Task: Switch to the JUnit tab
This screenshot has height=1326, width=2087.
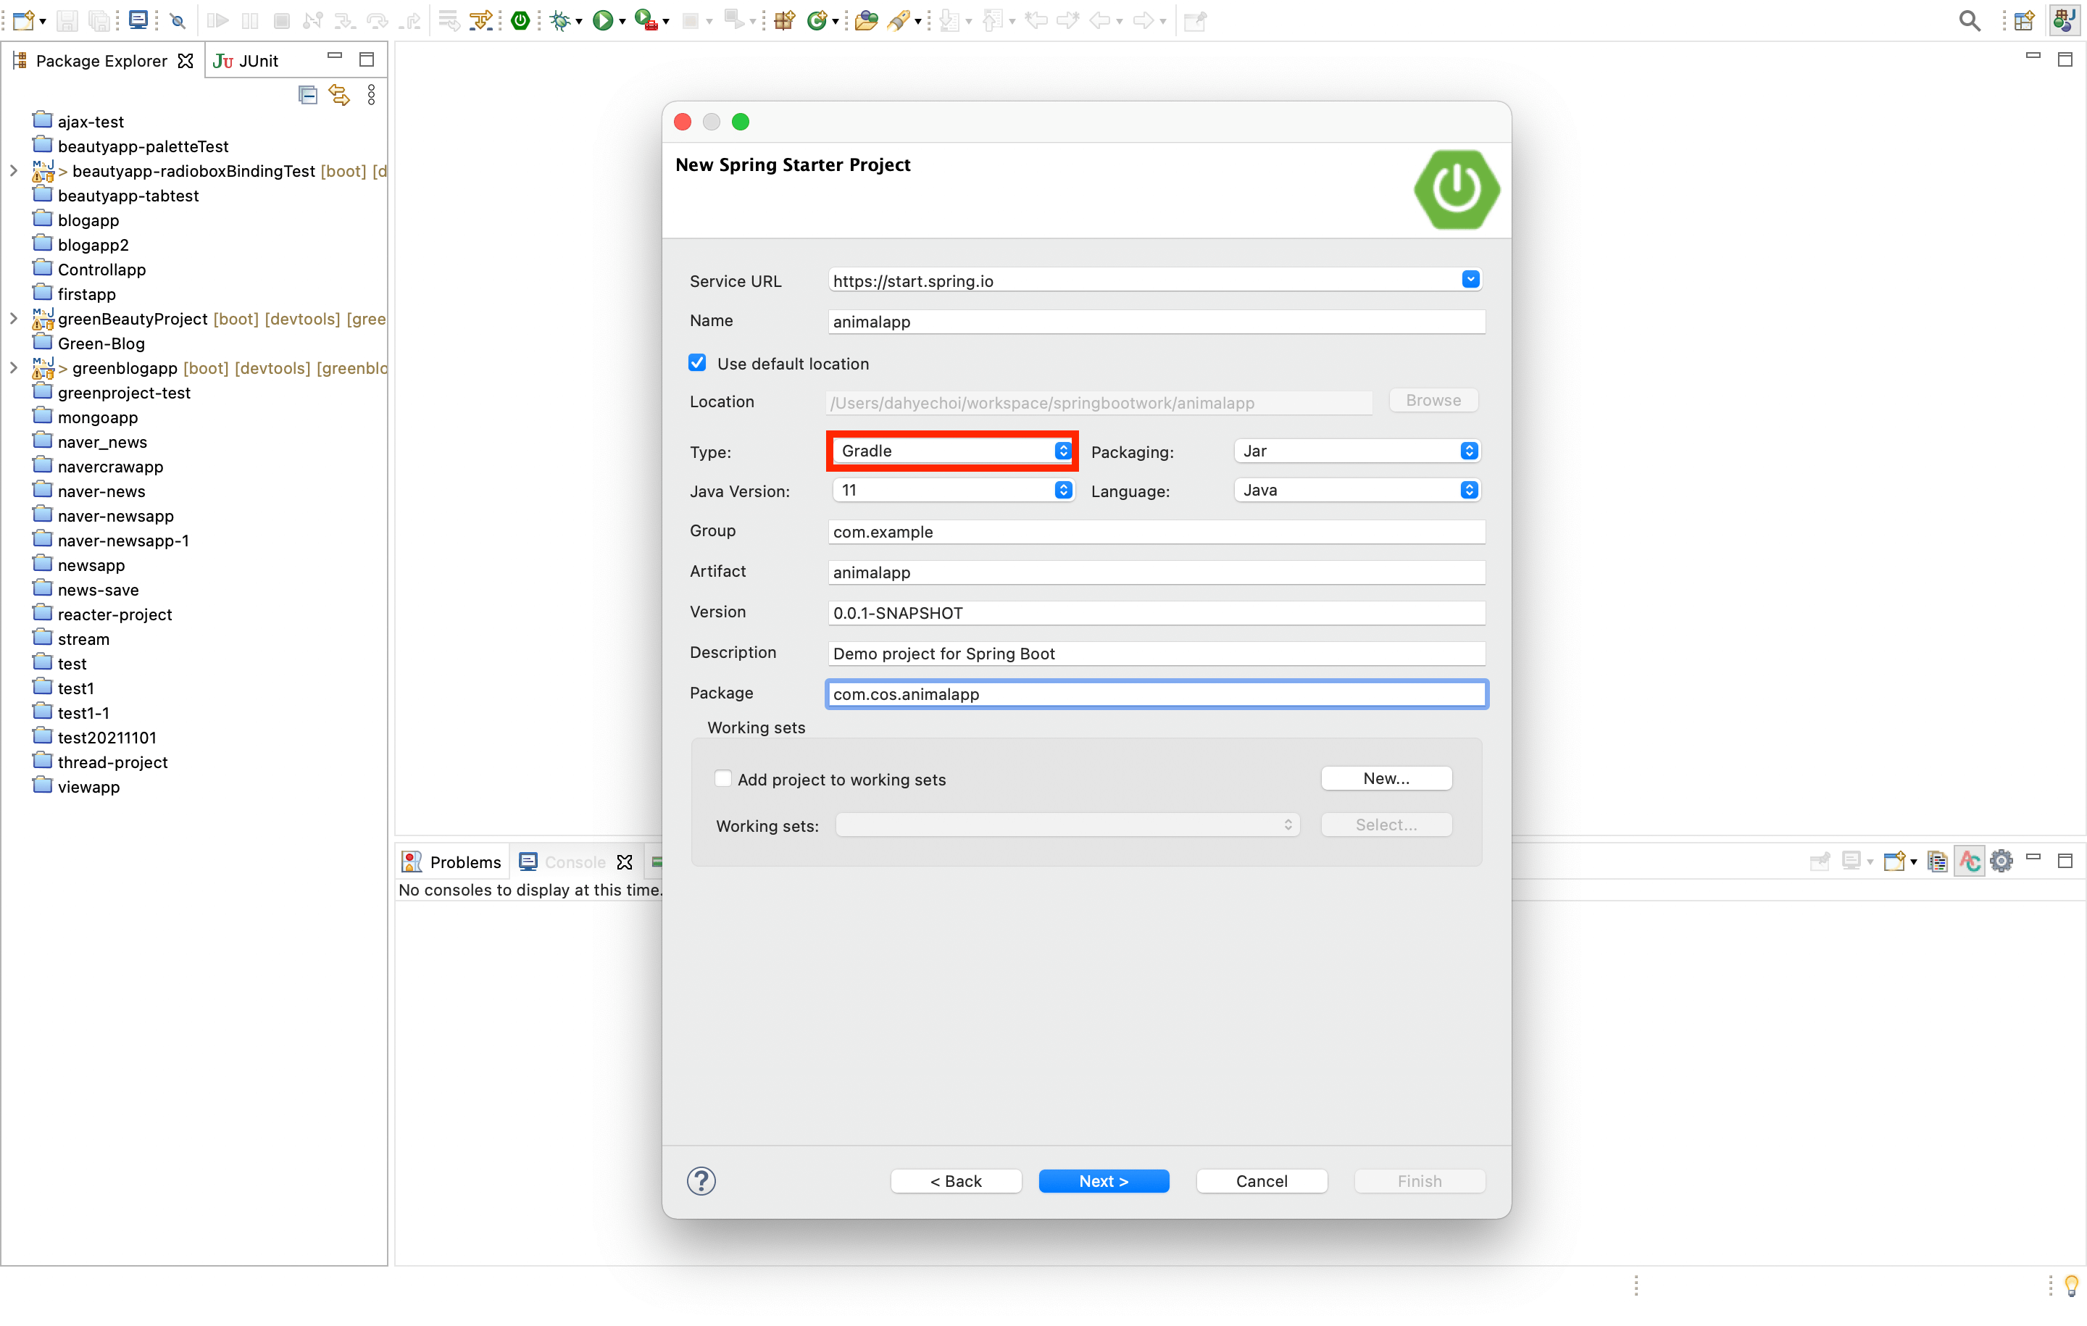Action: pos(246,61)
